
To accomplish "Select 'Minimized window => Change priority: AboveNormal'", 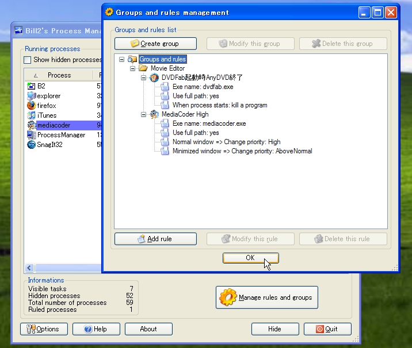I will pos(242,151).
